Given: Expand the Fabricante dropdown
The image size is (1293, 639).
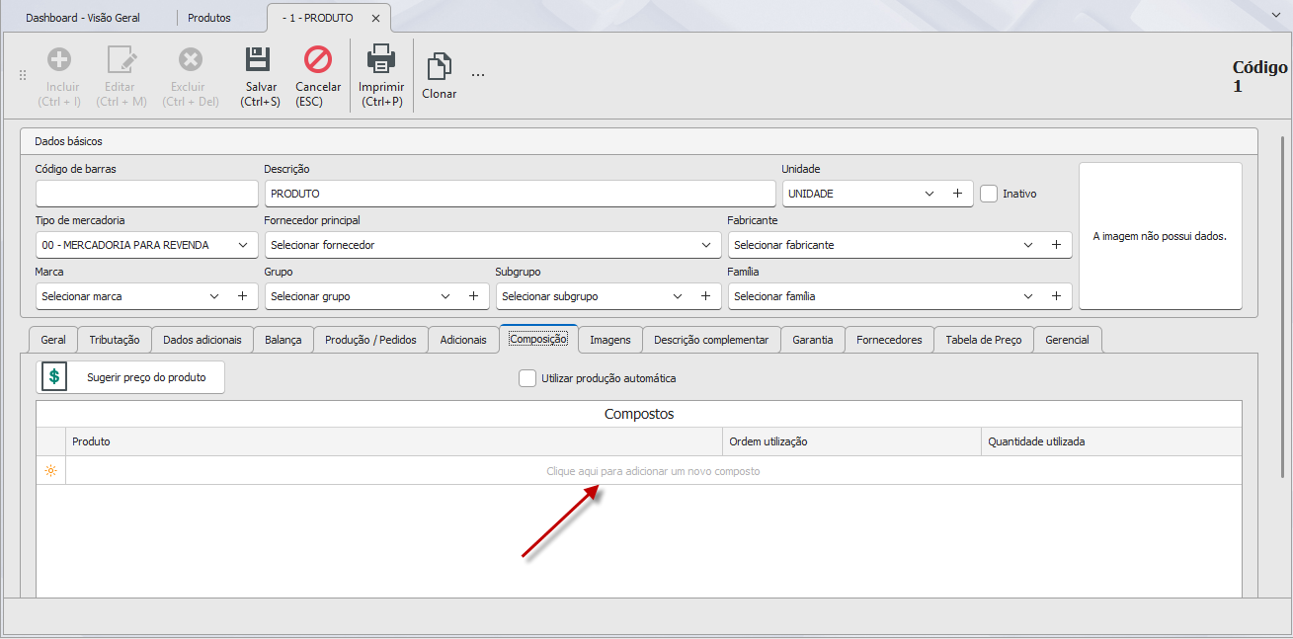Looking at the screenshot, I should [1028, 245].
